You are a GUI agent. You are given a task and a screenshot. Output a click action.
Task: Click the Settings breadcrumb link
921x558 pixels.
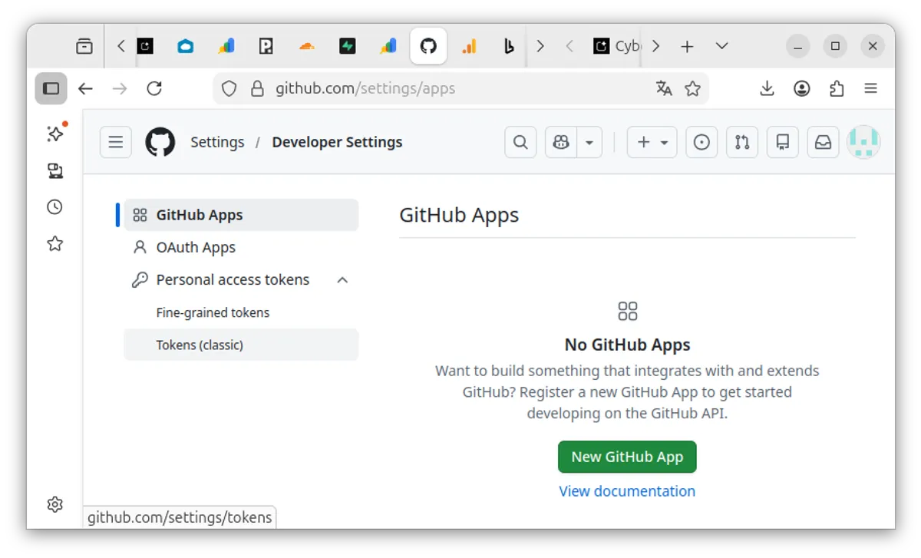click(x=217, y=142)
